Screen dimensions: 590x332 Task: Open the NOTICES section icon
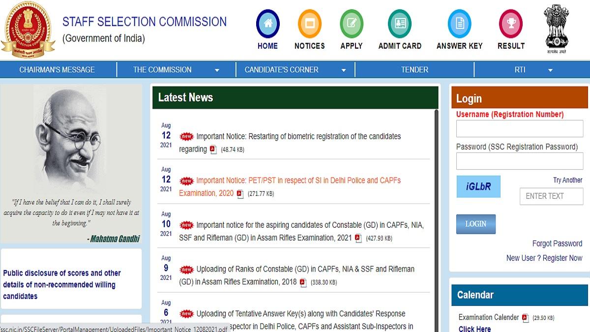(309, 22)
